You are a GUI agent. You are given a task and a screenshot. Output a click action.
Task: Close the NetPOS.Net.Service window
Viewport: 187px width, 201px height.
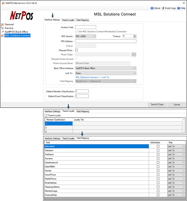[184, 3]
